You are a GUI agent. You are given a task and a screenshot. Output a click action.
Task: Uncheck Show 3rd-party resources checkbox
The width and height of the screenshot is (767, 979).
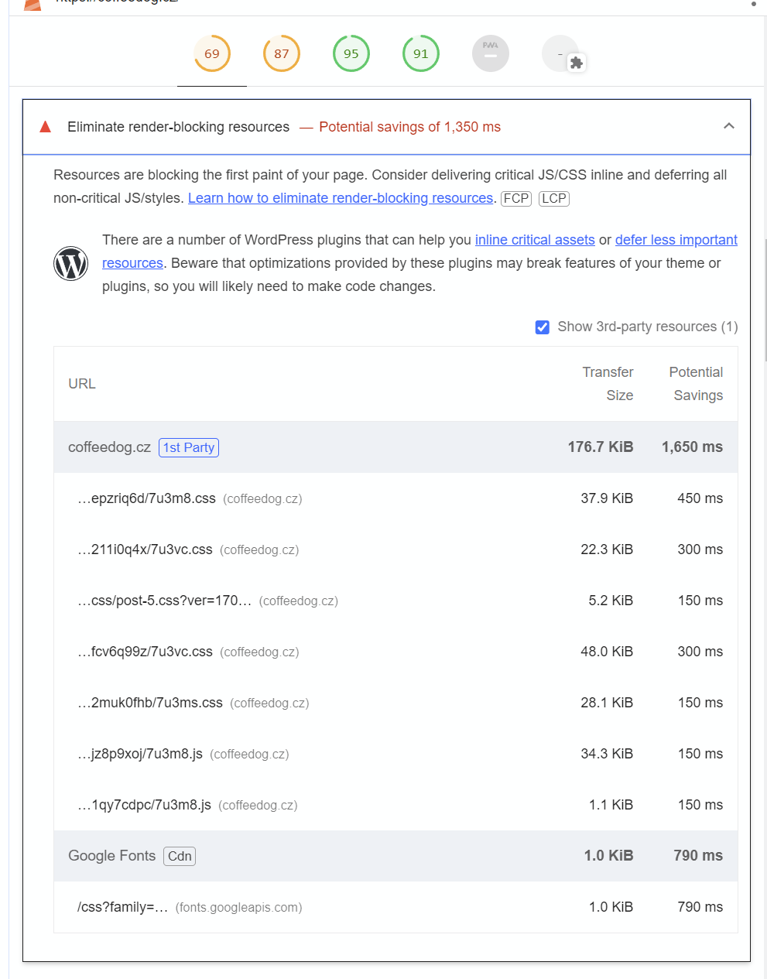pos(543,327)
